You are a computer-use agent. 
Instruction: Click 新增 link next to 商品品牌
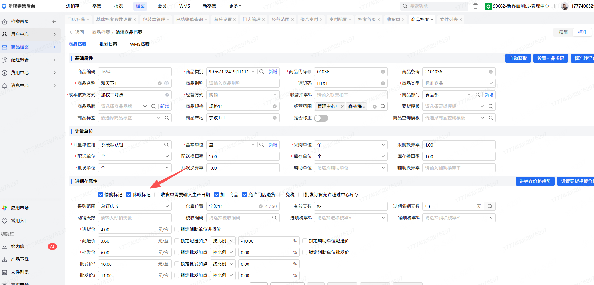click(x=165, y=106)
